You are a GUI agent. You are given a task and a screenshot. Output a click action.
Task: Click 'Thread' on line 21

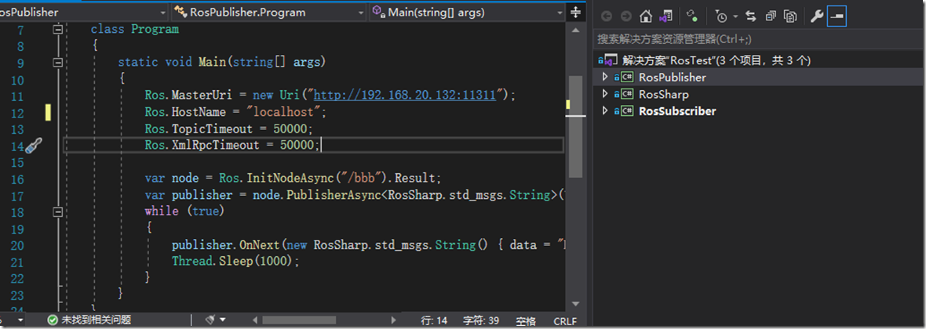point(191,261)
